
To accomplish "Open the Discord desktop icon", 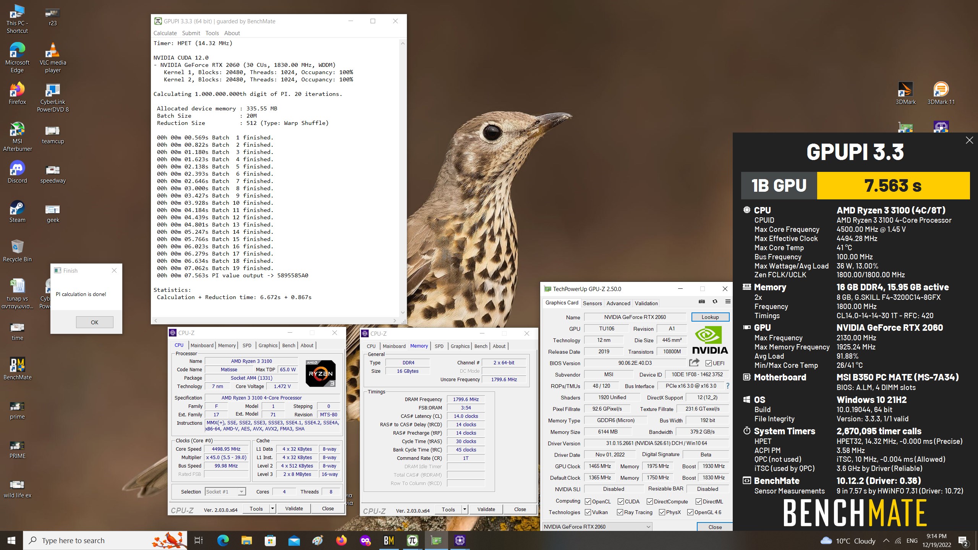I will click(x=17, y=172).
